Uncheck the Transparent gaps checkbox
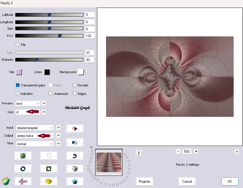The image size is (243, 188). [x=18, y=85]
